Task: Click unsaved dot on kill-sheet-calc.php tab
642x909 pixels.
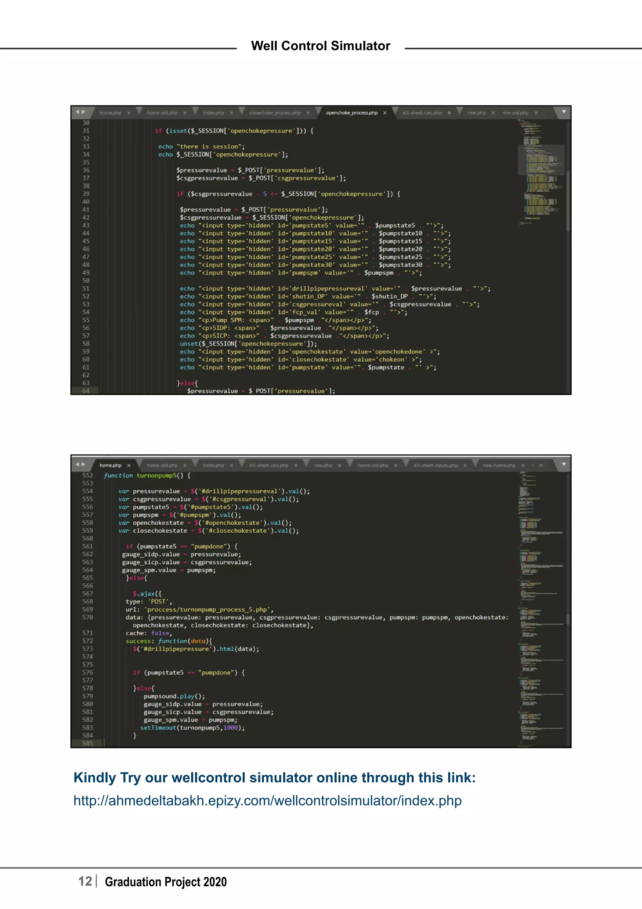Action: (x=449, y=113)
